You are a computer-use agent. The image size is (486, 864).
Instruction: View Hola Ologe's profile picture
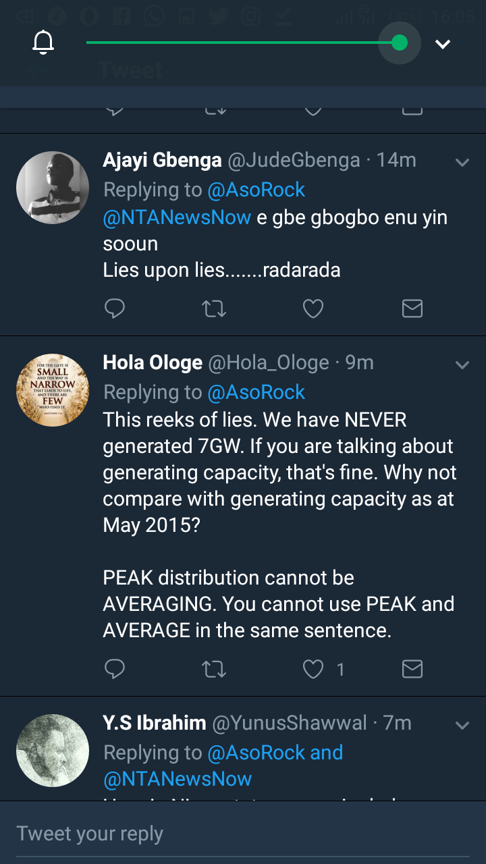pyautogui.click(x=53, y=390)
